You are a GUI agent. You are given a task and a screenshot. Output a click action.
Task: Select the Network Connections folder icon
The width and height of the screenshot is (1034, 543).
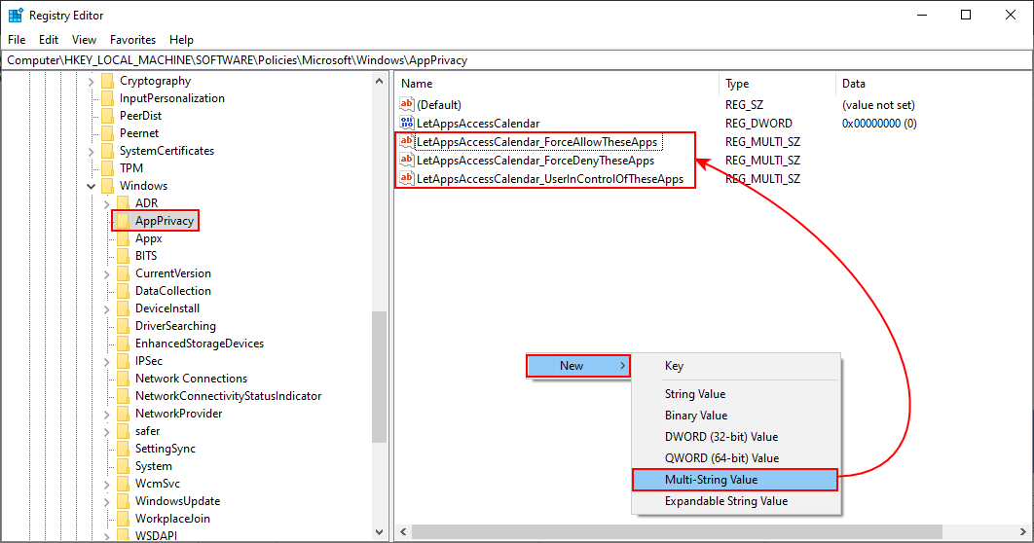tap(124, 379)
